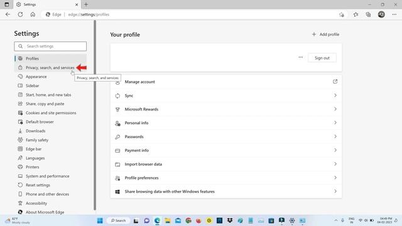The width and height of the screenshot is (402, 226).
Task: Open the Manage account row
Action: [x=226, y=82]
